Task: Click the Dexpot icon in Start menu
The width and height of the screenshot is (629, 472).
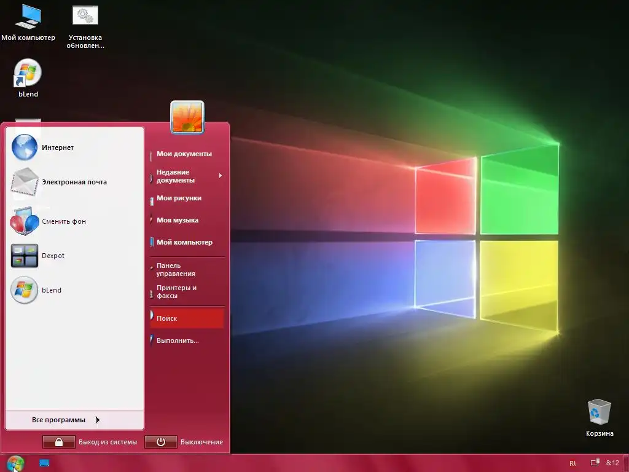Action: coord(25,256)
